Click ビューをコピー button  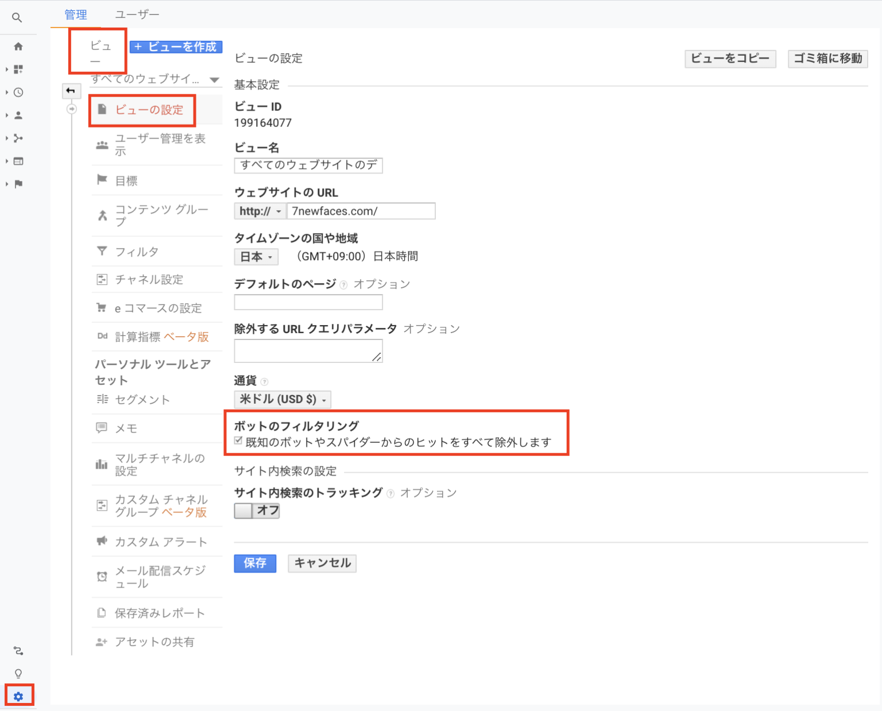(x=730, y=59)
